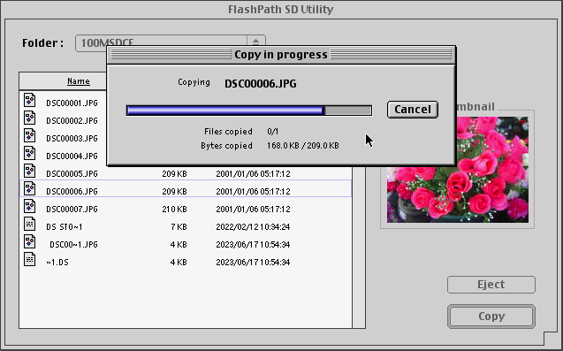Click the FlashPath SD Utility title
The height and width of the screenshot is (351, 563).
(x=281, y=10)
